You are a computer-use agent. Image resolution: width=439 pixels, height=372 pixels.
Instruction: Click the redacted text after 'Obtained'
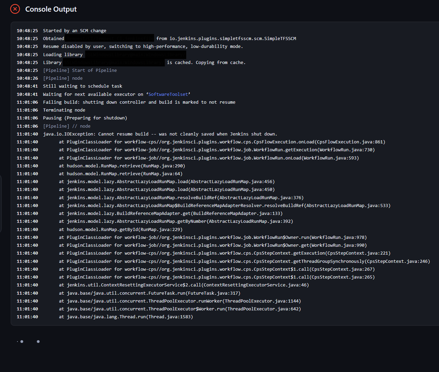109,39
